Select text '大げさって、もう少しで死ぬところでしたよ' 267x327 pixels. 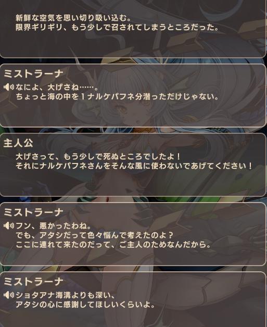(x=96, y=157)
